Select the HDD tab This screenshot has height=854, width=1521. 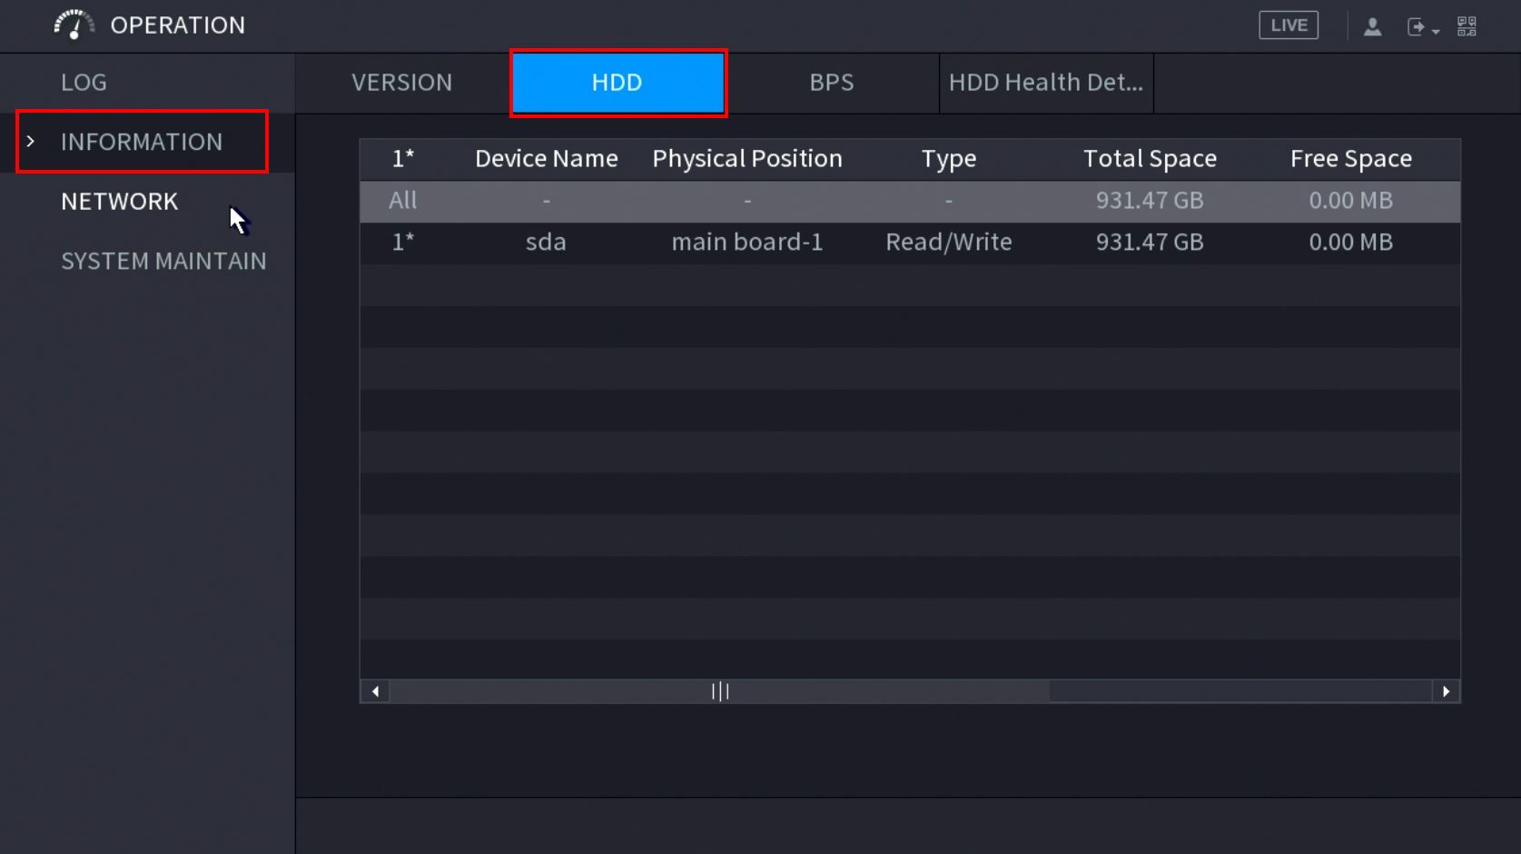click(x=617, y=83)
